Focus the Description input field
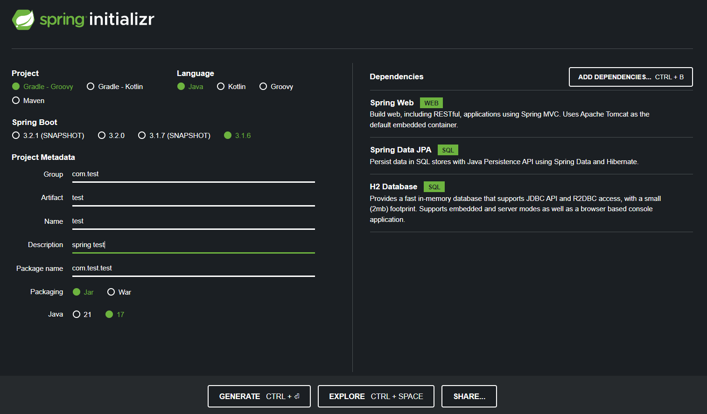This screenshot has height=414, width=707. point(193,245)
